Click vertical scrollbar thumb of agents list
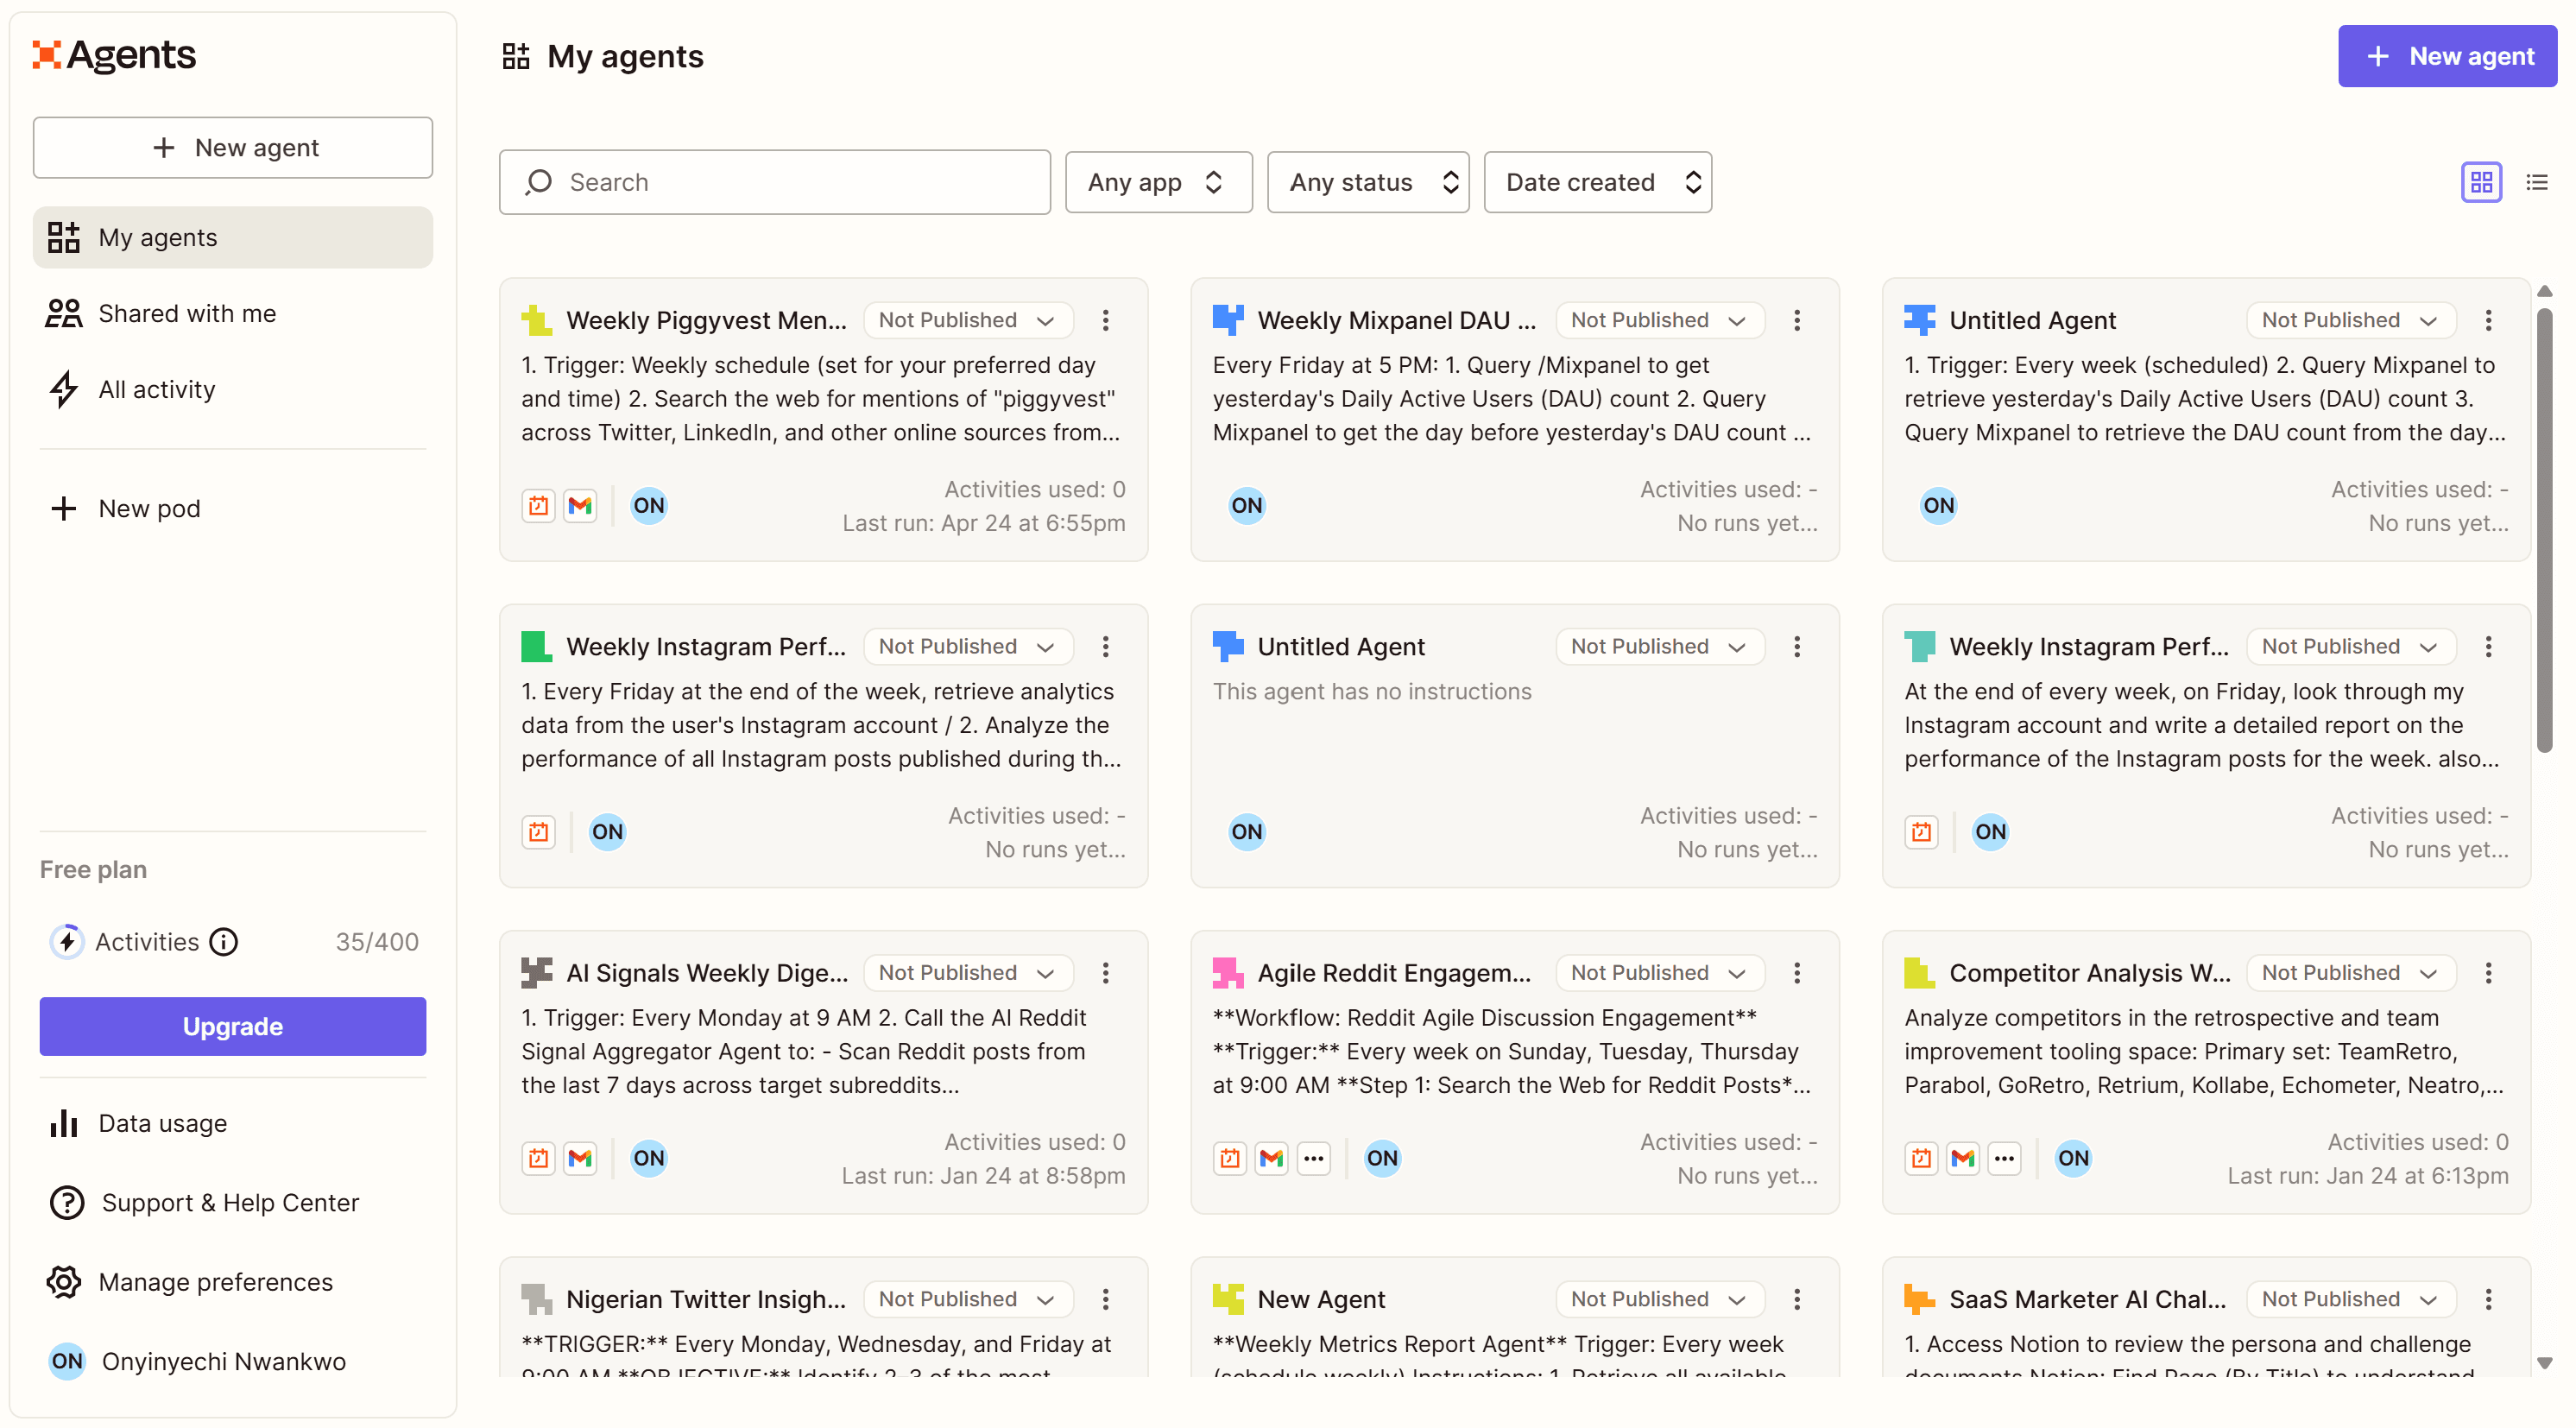 click(x=2544, y=530)
